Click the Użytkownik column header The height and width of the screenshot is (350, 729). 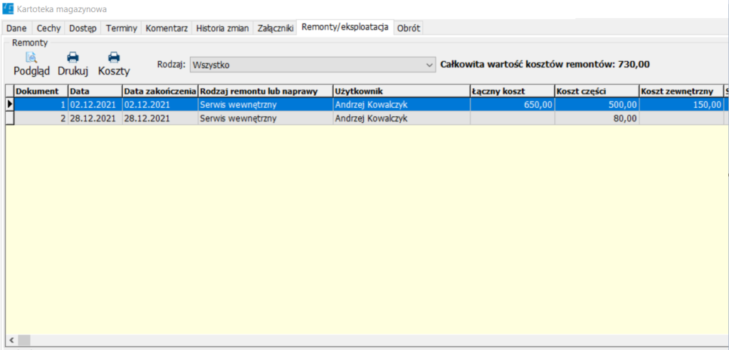pos(400,91)
